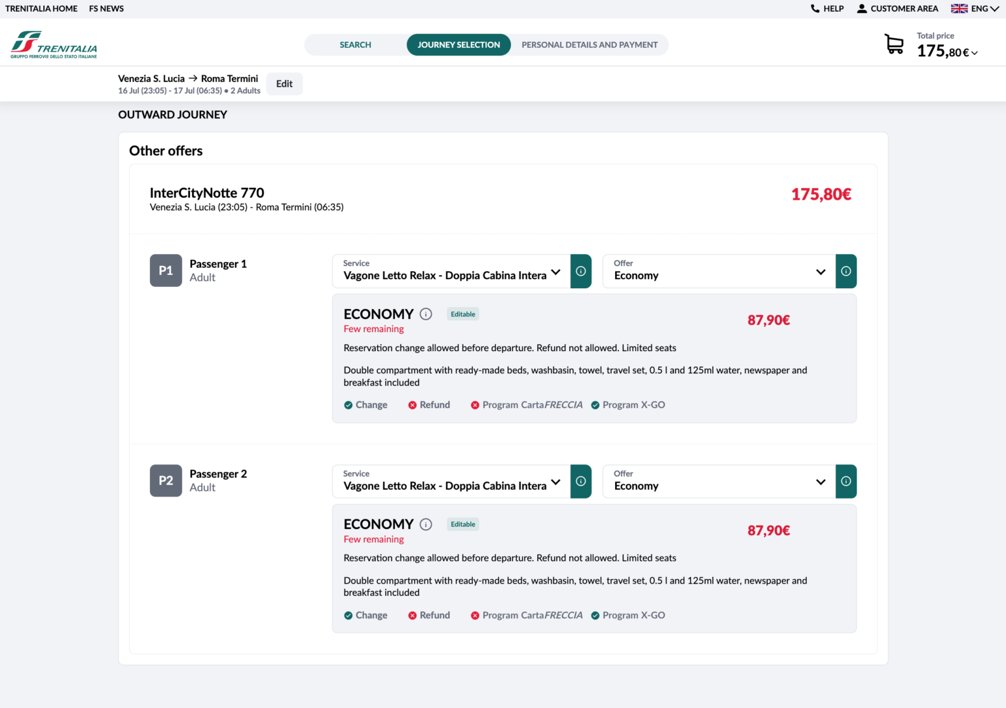Image resolution: width=1006 pixels, height=708 pixels.
Task: Open Passenger 2 Service dropdown
Action: [451, 481]
